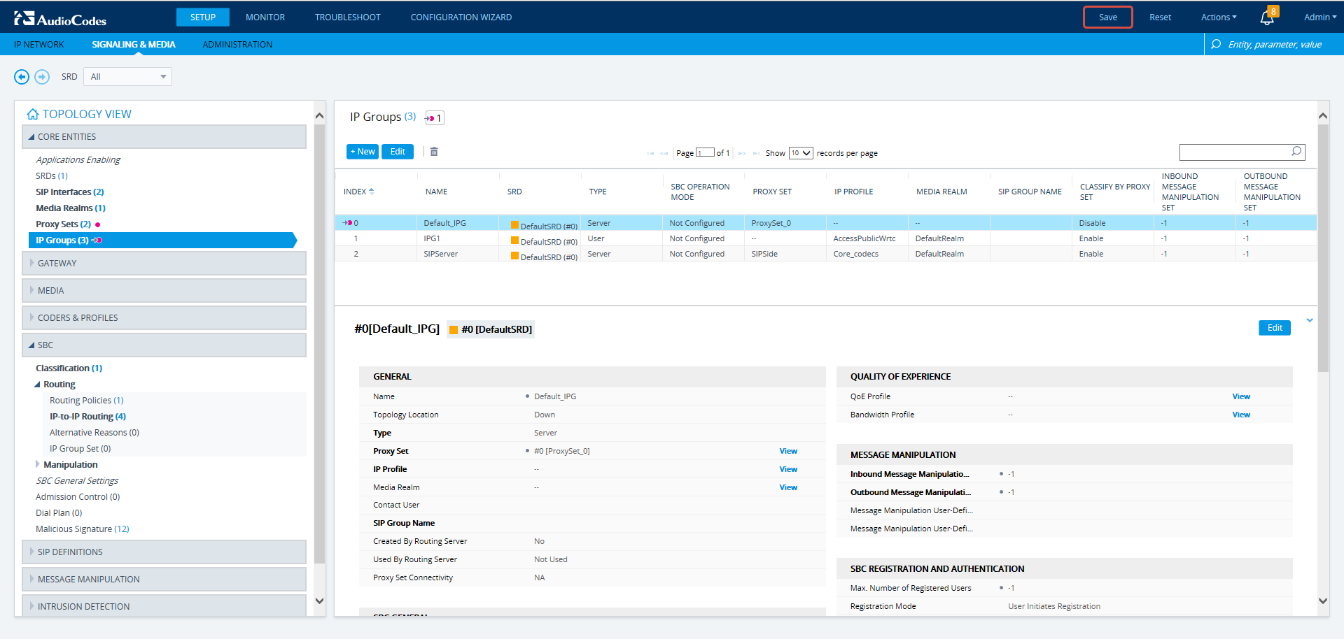This screenshot has height=639, width=1344.
Task: Go to the next page arrow
Action: click(x=742, y=153)
